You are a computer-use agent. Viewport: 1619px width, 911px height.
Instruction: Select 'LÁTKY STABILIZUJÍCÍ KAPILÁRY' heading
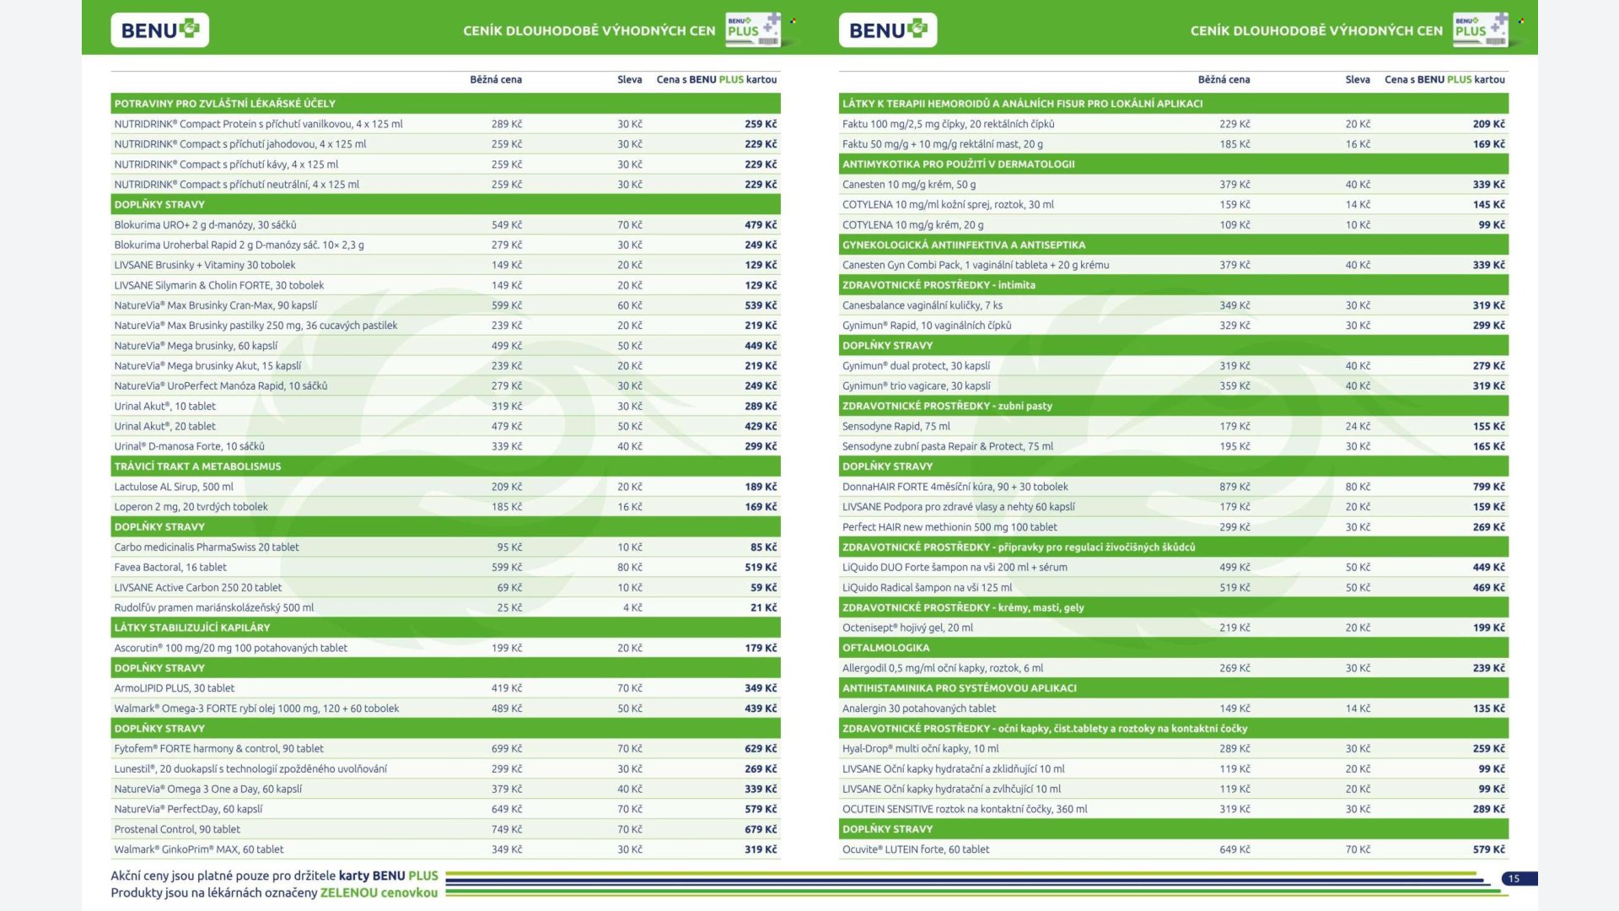tap(445, 628)
